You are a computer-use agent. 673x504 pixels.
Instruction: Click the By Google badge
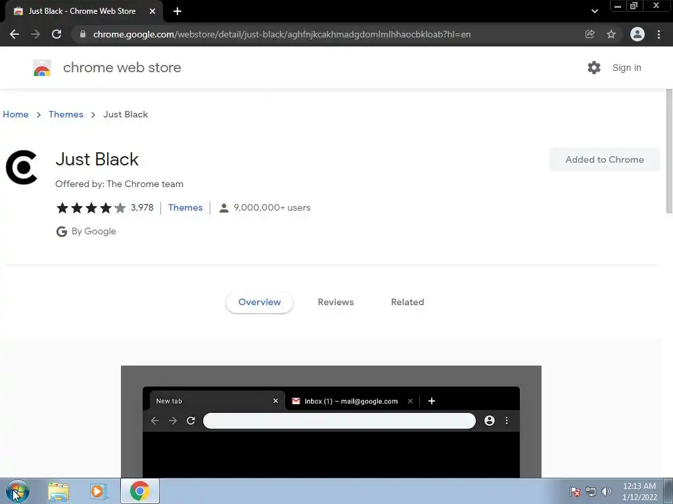point(86,232)
